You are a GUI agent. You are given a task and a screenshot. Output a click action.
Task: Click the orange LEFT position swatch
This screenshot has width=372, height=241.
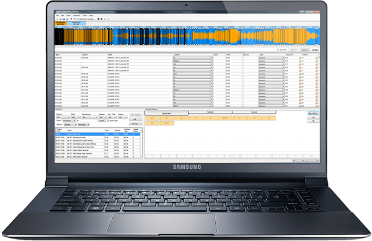coord(152,118)
